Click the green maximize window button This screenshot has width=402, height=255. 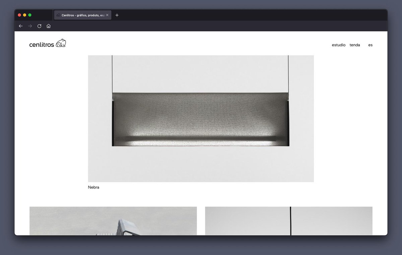30,15
